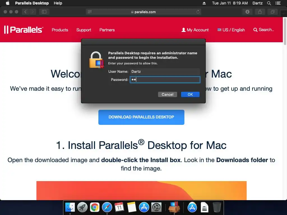
Task: Go back in Safari
Action: [25, 12]
